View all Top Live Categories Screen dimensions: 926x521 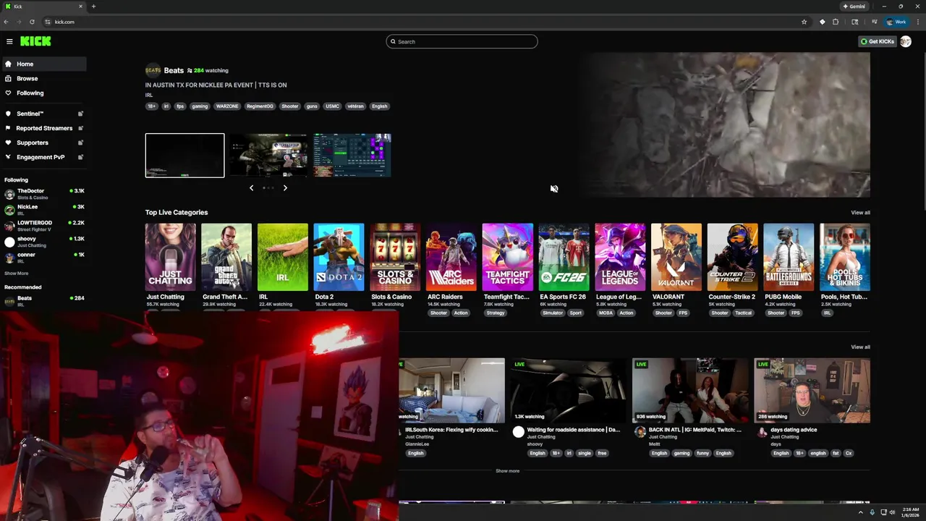[860, 213]
